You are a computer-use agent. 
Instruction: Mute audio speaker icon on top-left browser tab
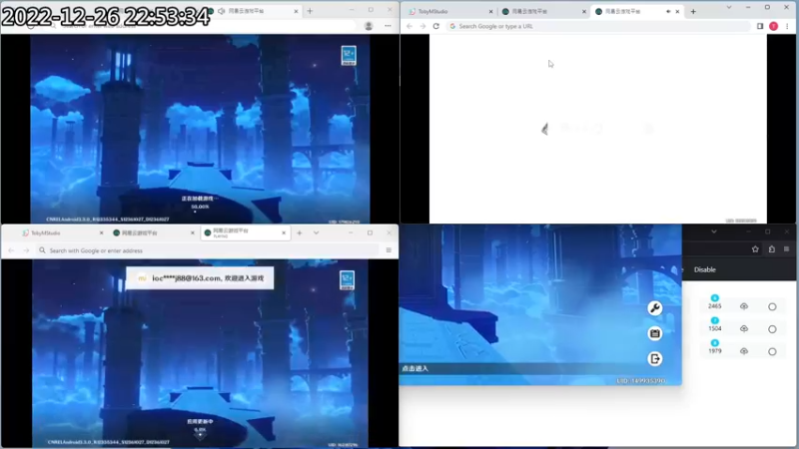[221, 11]
